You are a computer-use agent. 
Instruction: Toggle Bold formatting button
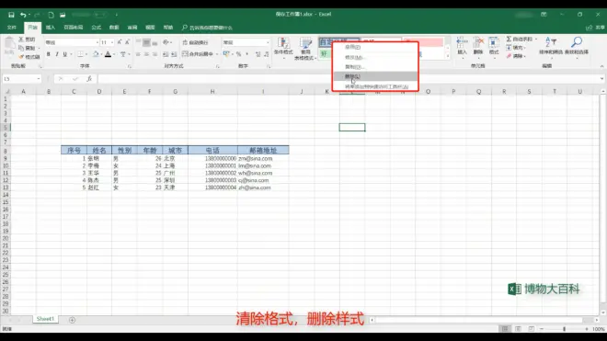click(49, 54)
